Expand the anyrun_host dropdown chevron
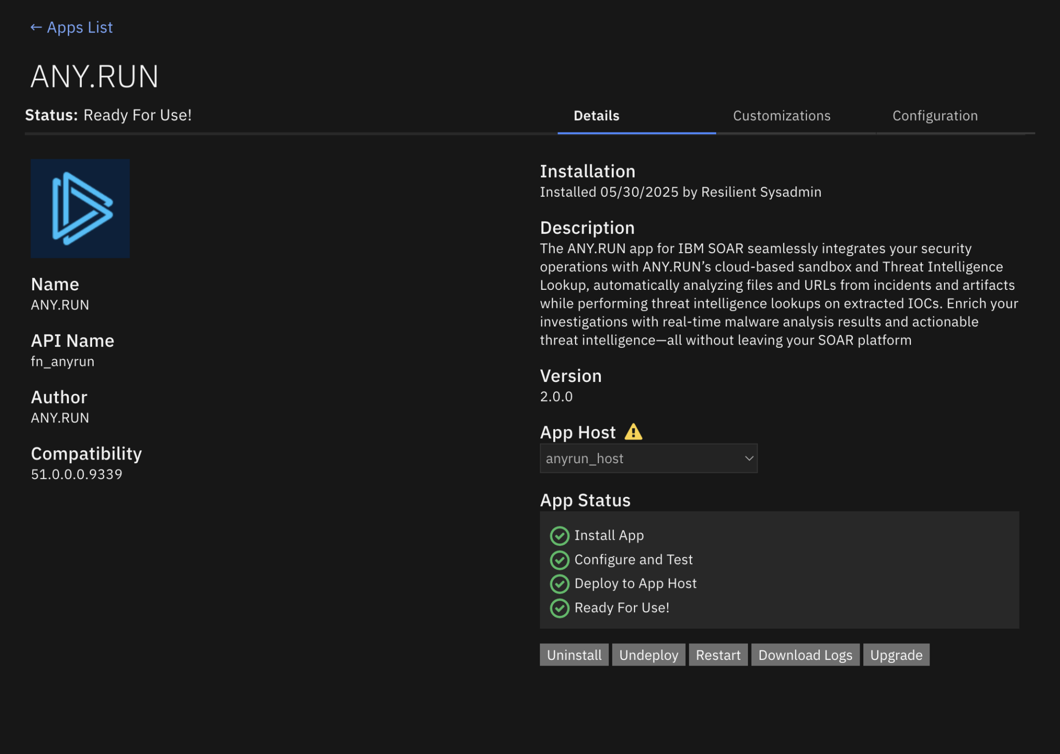1060x754 pixels. point(748,459)
